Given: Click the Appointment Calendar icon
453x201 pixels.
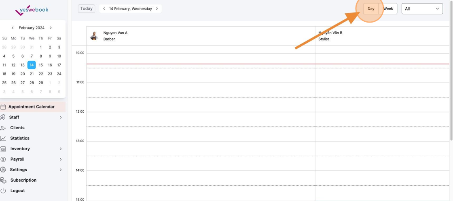Looking at the screenshot, I should (x=3, y=107).
